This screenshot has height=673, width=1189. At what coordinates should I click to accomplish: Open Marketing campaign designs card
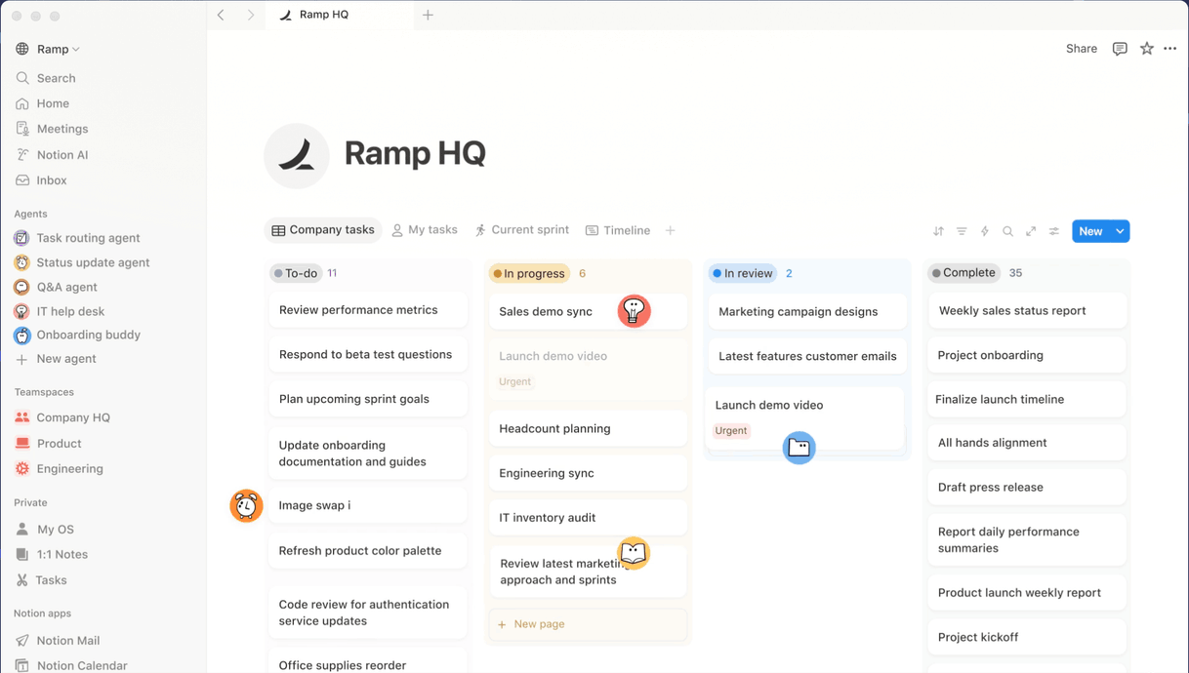click(x=807, y=312)
